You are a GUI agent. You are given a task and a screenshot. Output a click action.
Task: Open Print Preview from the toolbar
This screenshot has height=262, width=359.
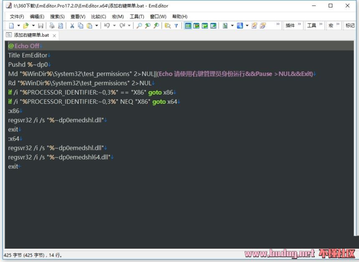pyautogui.click(x=61, y=26)
